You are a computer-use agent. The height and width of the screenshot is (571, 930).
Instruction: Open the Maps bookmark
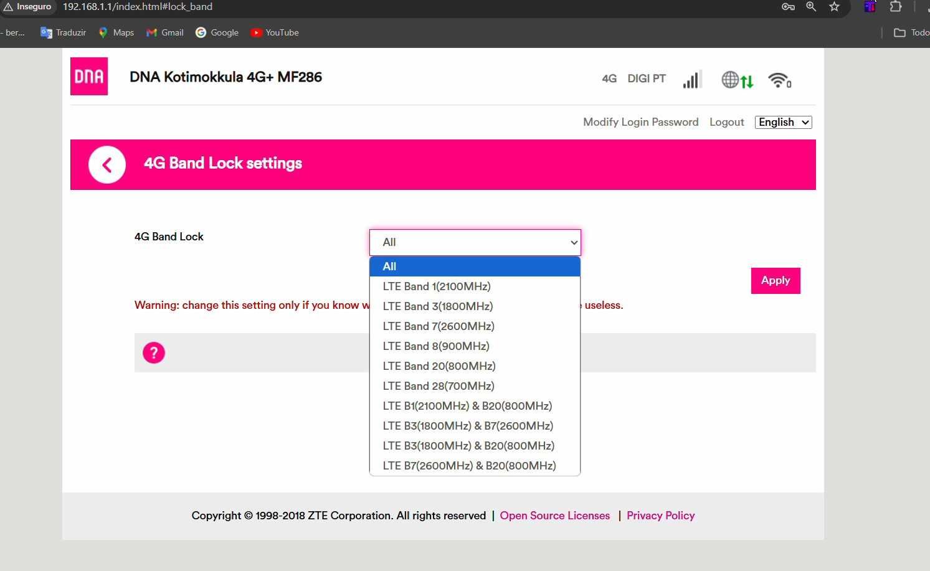(x=116, y=32)
